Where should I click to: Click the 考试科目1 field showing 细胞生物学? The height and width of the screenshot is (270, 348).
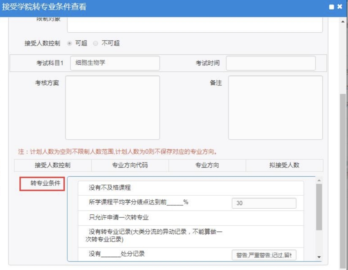[115, 63]
